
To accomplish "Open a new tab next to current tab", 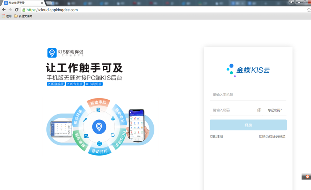I will coord(49,3).
